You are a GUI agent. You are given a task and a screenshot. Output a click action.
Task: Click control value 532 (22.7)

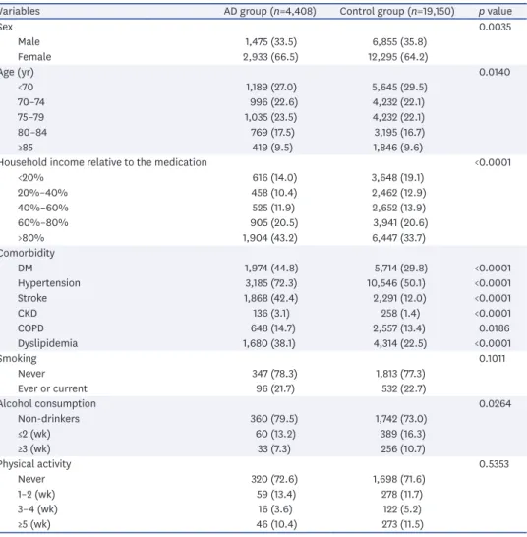coord(404,388)
